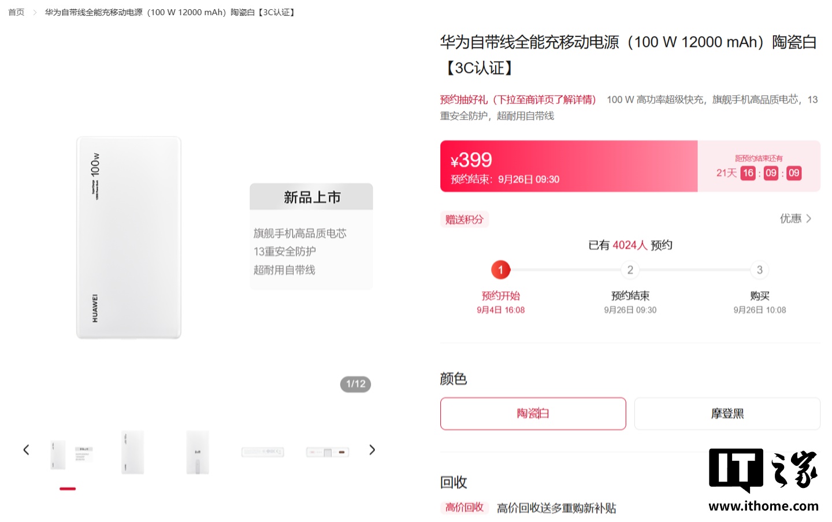Click the previous thumbnail arrow
Image resolution: width=832 pixels, height=522 pixels.
[26, 450]
